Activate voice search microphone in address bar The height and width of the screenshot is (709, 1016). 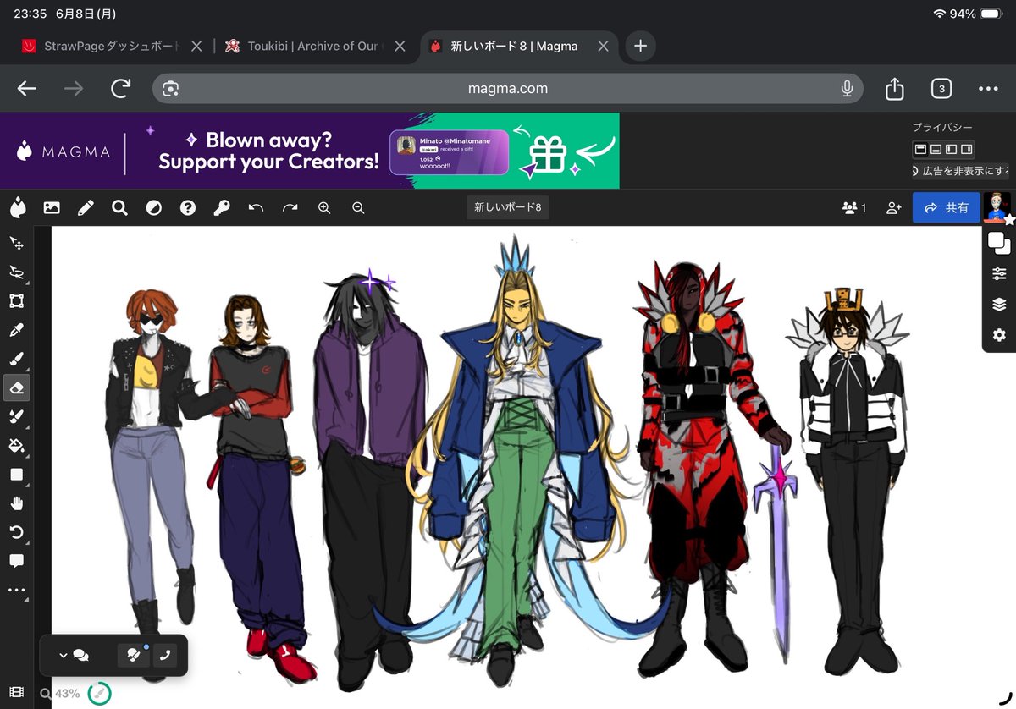847,88
